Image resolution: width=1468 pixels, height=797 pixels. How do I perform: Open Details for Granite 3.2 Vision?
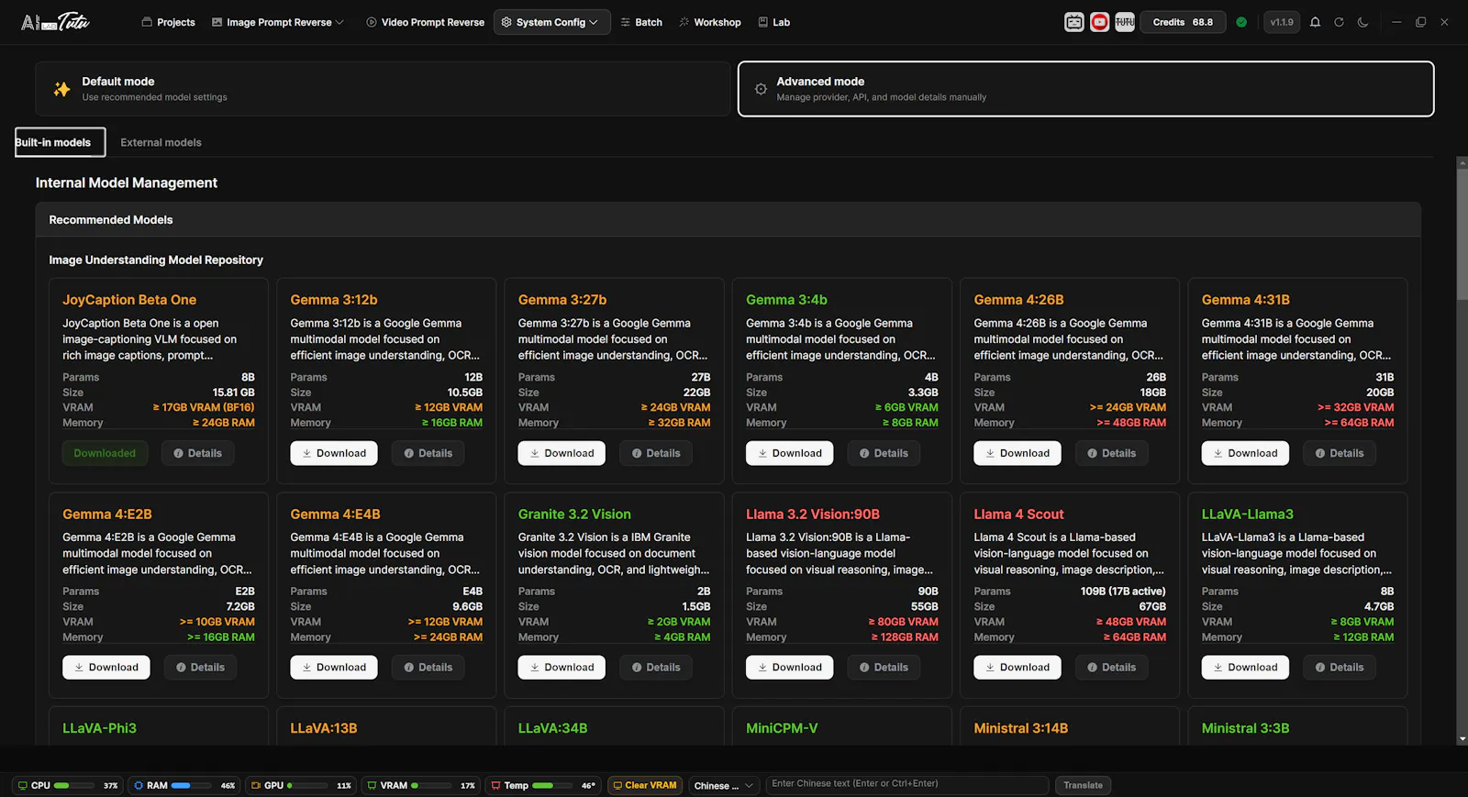[x=656, y=668]
